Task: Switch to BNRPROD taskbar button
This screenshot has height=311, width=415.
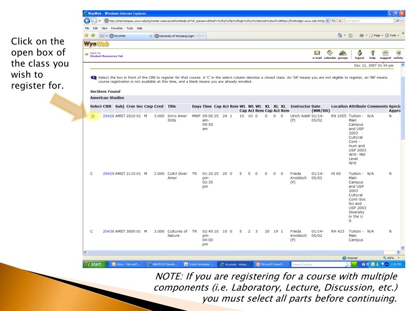Action: 163,264
